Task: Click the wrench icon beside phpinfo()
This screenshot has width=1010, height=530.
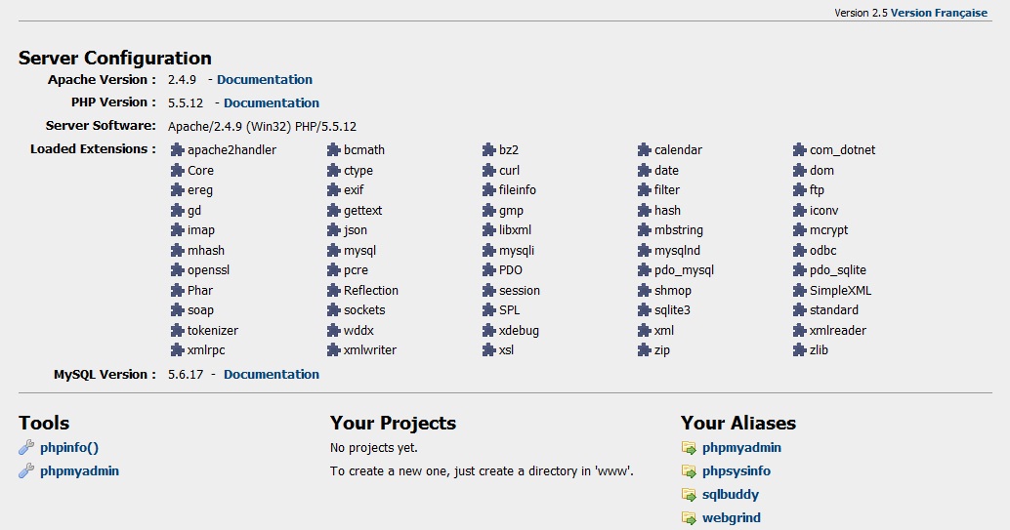Action: (26, 448)
